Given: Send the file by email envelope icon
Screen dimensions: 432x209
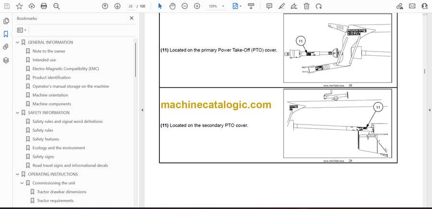Looking at the screenshot, I should [412, 6].
